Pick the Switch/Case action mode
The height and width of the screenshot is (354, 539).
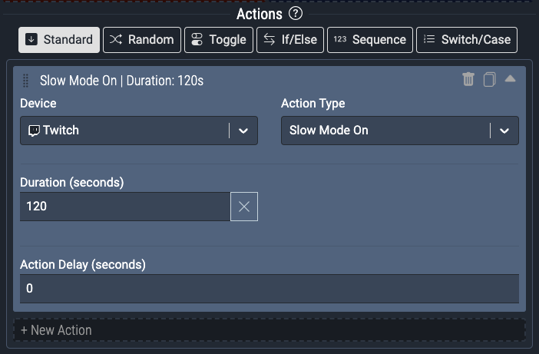click(x=467, y=40)
